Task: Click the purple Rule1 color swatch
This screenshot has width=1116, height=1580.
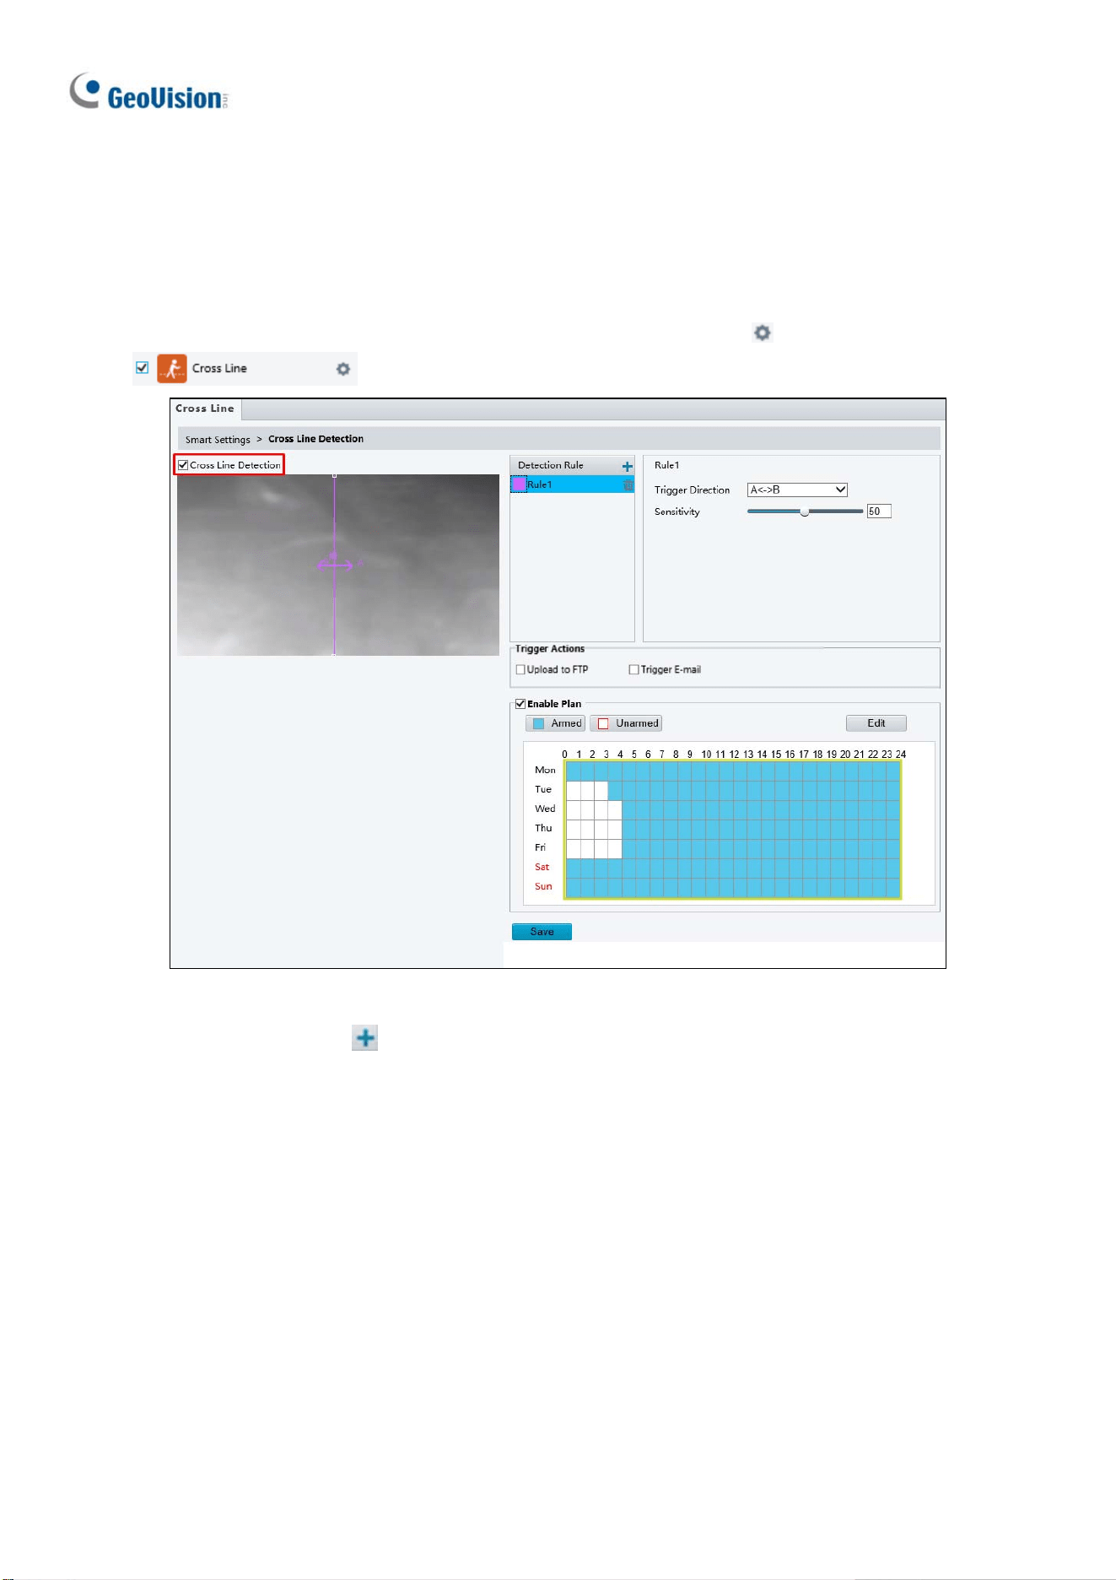Action: coord(520,484)
